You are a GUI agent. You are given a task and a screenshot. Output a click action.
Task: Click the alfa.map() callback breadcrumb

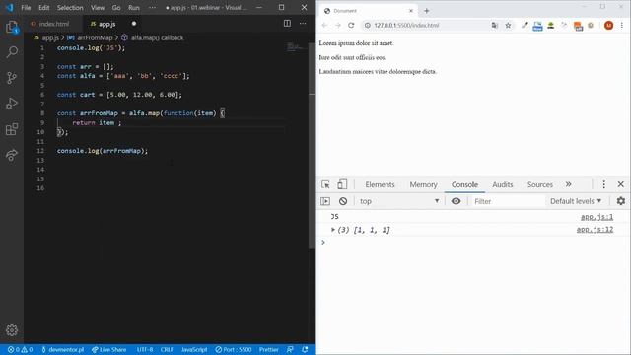tap(153, 37)
